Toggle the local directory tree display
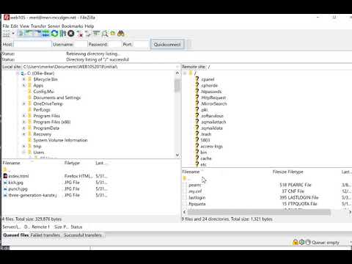 pos(29,34)
